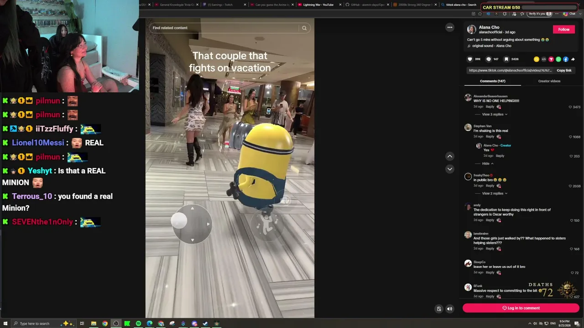Go to previous video with up arrow
Viewport: 584px width, 328px height.
tap(450, 156)
